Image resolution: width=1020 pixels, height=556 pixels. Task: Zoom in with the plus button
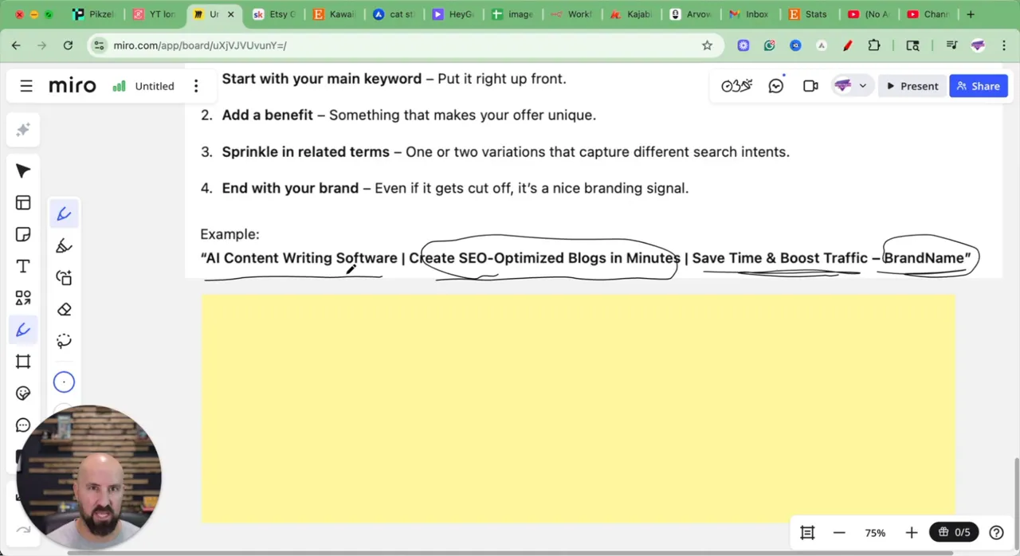(911, 533)
